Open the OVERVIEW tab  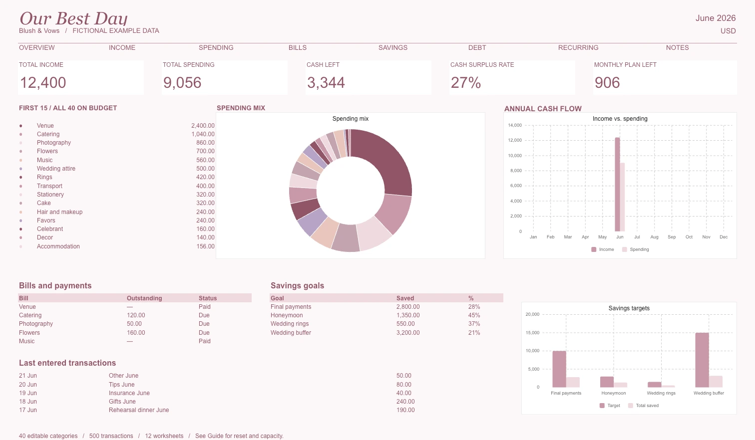click(37, 48)
